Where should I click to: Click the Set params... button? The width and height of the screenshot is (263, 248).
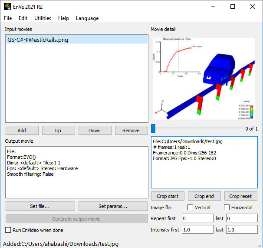click(113, 206)
